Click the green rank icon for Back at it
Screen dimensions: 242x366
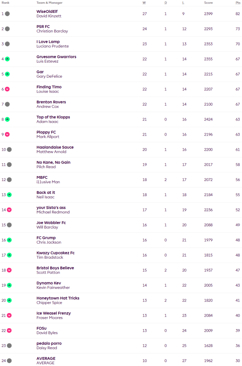click(9, 195)
